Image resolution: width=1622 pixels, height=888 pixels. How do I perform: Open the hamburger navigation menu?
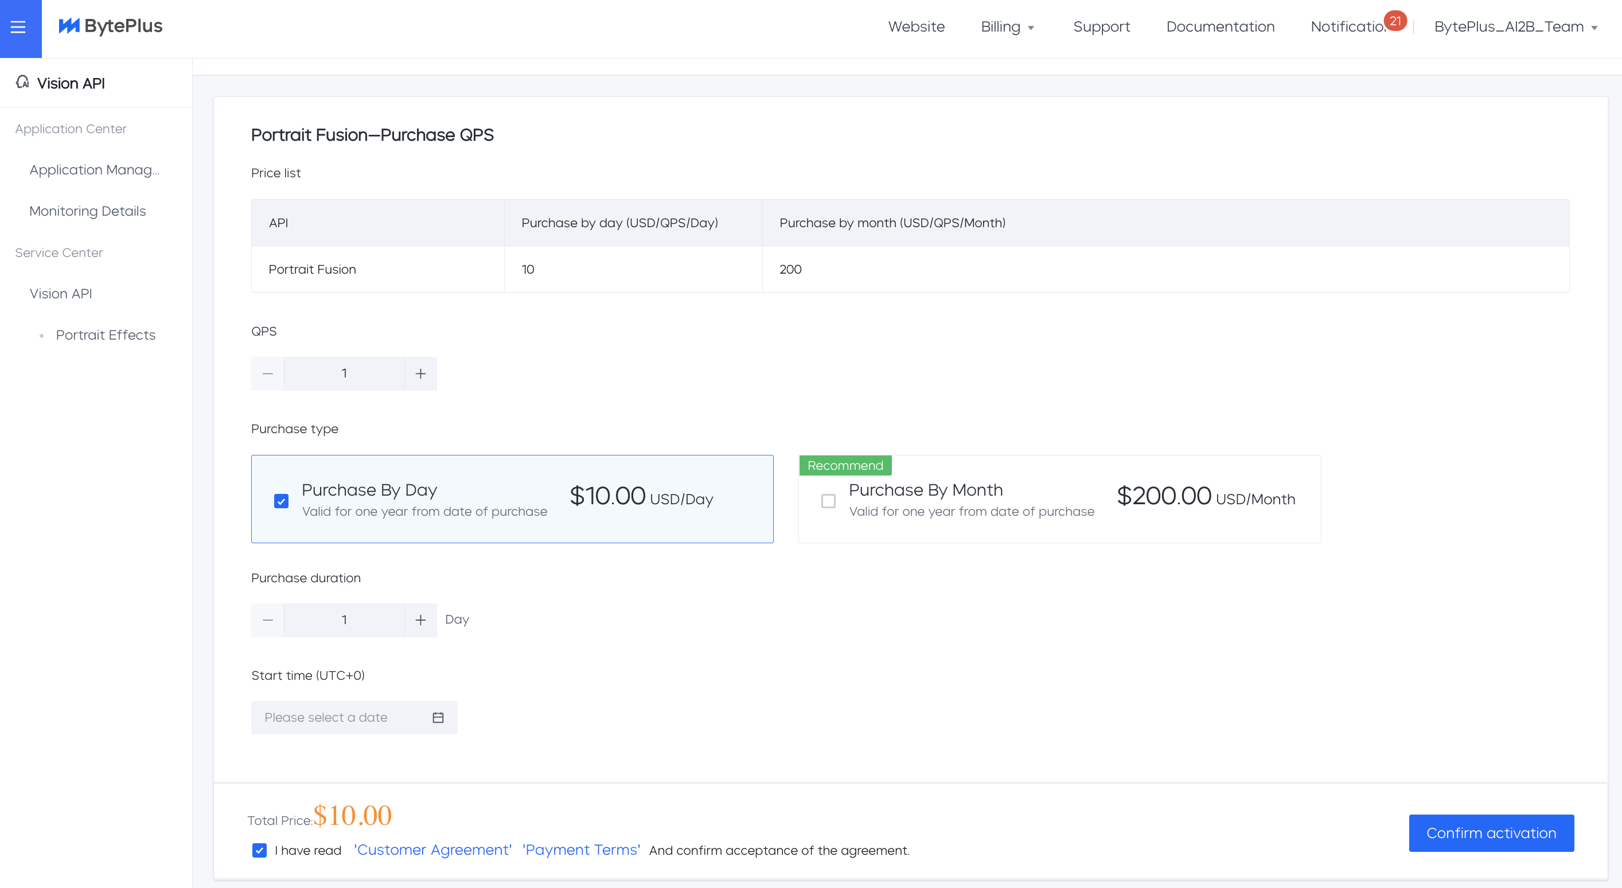18,27
